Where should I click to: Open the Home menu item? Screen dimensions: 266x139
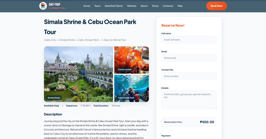87,6
